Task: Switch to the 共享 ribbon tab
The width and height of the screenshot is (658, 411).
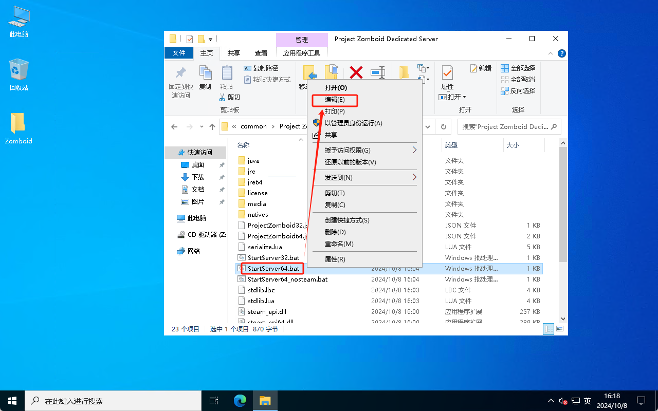Action: (234, 53)
